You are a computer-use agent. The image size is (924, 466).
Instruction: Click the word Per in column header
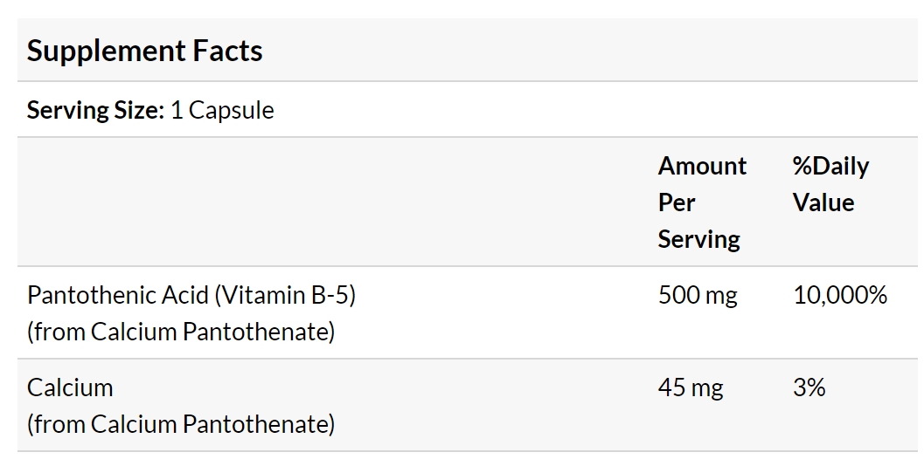677,202
